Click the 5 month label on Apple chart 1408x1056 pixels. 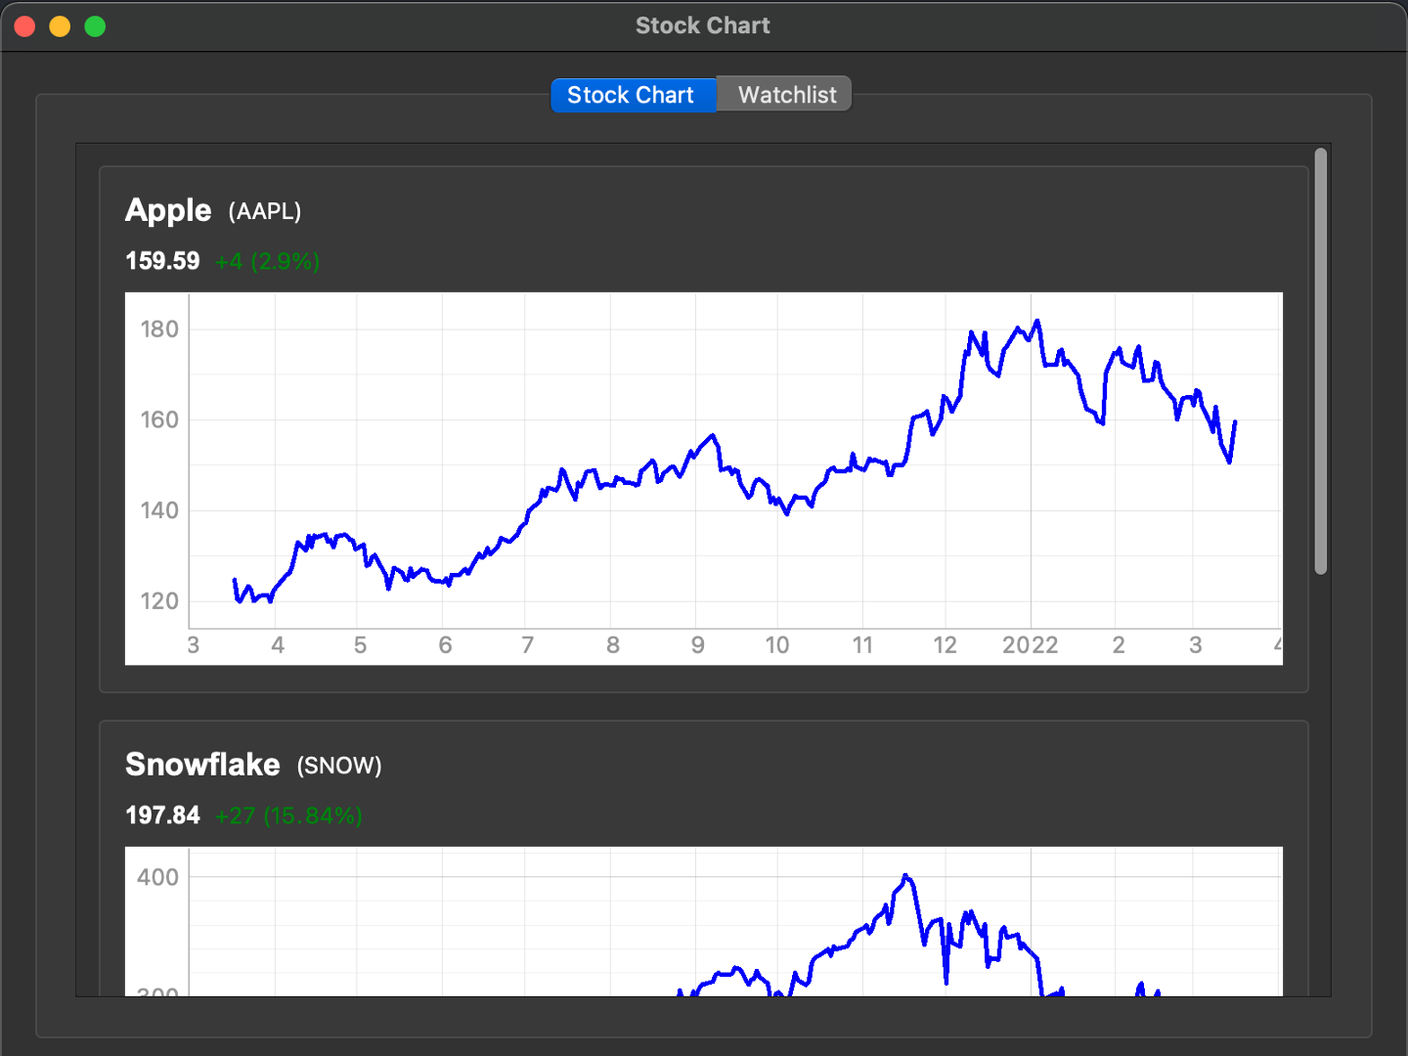360,645
